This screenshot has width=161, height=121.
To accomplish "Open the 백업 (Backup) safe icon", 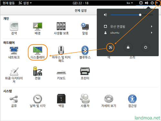I will point(61,99).
